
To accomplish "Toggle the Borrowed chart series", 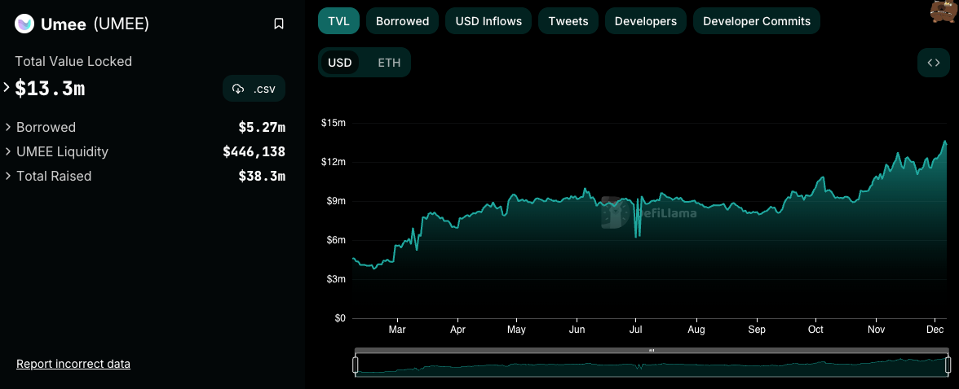I will (403, 21).
